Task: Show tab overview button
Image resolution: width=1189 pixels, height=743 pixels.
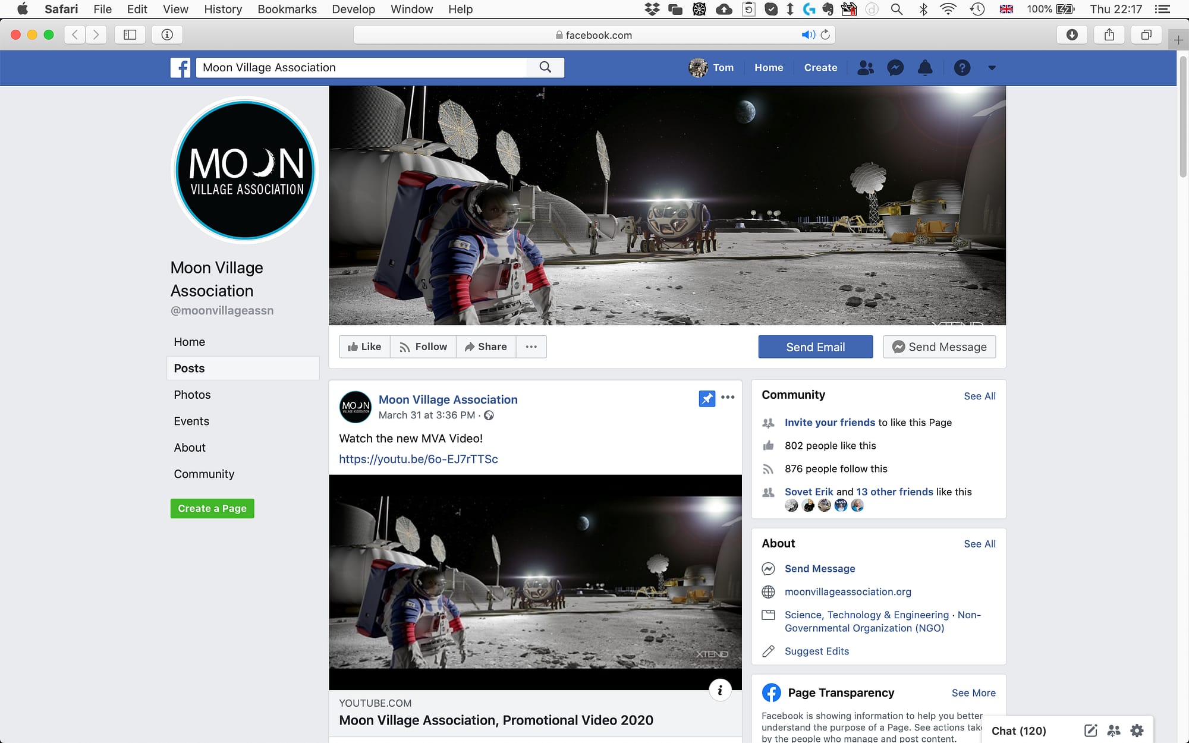Action: [1146, 34]
